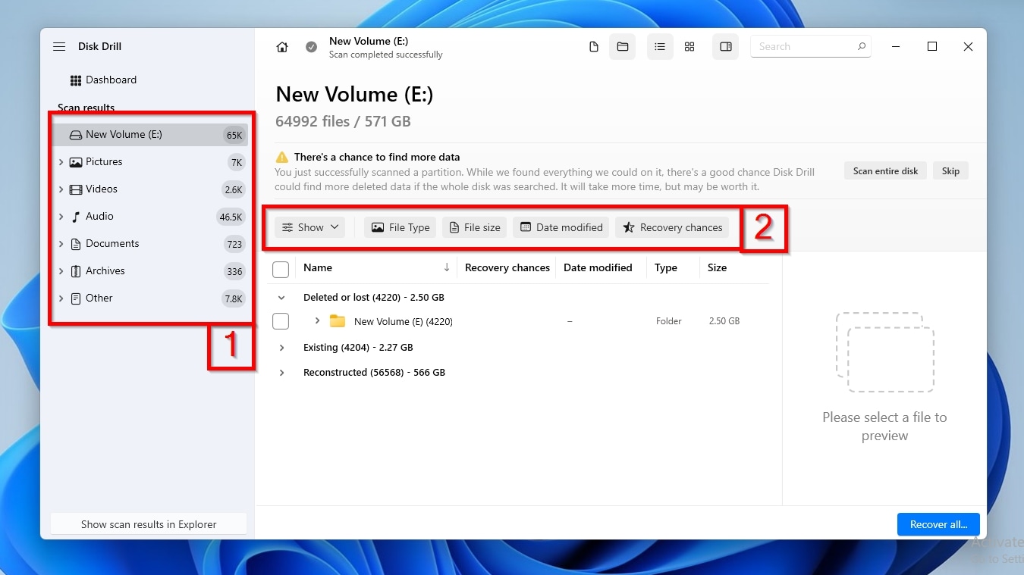Click the Recover all button
1024x575 pixels.
coord(938,524)
